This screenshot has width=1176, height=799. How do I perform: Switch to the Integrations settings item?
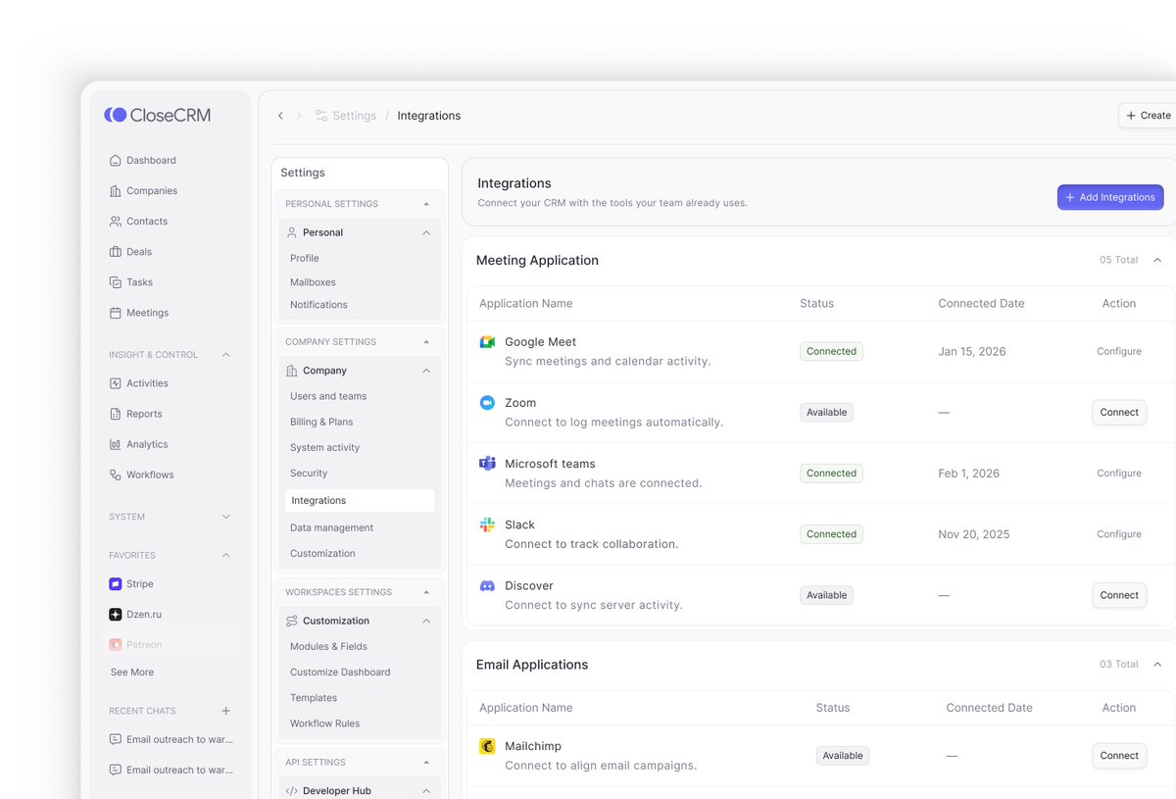tap(359, 500)
